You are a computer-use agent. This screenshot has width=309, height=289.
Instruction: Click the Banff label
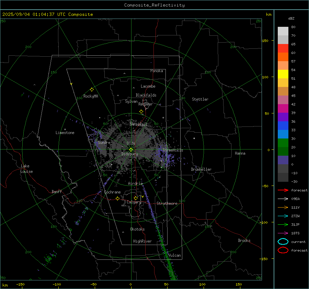57,191
